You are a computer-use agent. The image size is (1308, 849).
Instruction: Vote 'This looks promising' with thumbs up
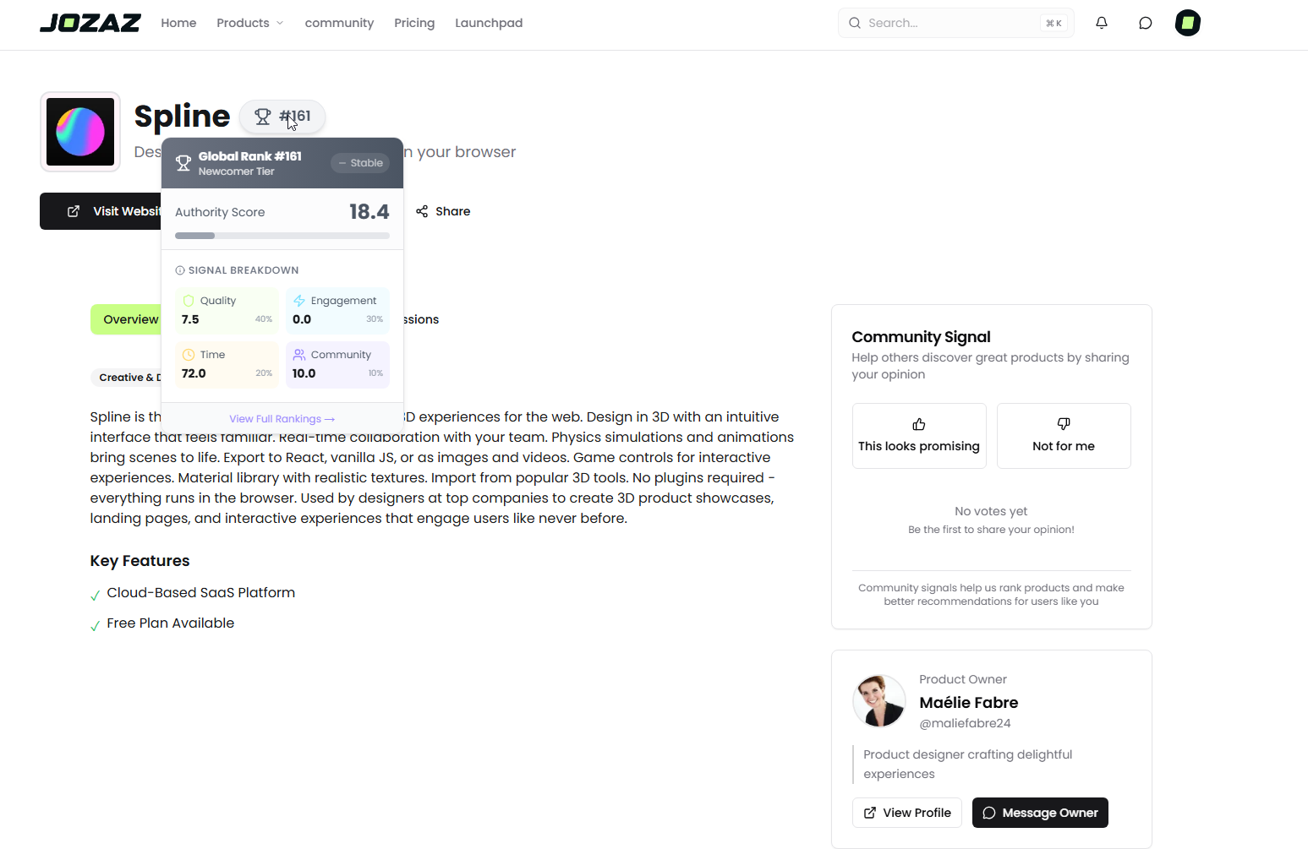pyautogui.click(x=919, y=435)
